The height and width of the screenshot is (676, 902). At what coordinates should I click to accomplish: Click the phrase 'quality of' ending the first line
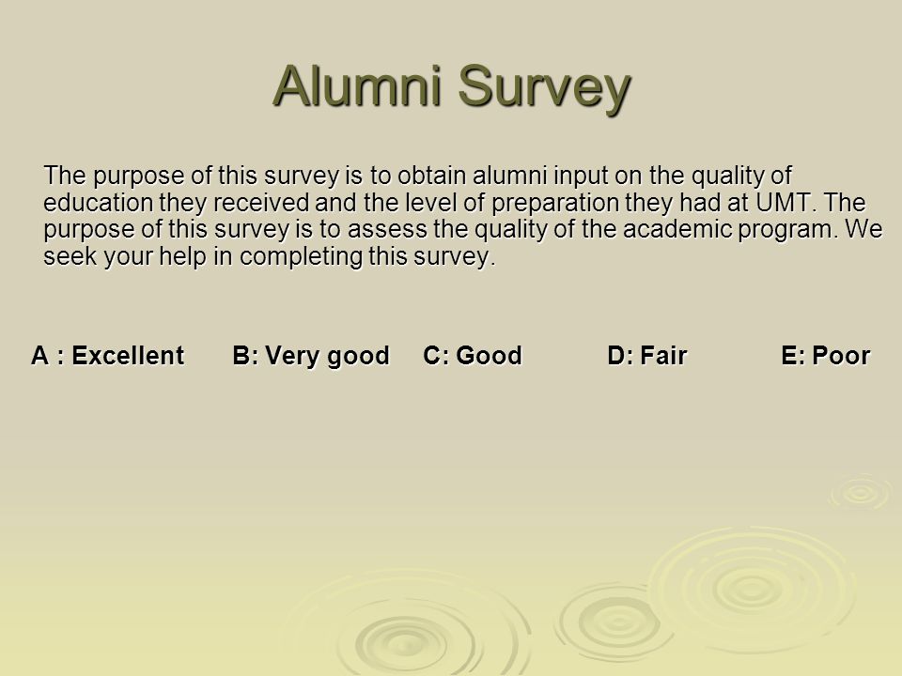tap(741, 176)
